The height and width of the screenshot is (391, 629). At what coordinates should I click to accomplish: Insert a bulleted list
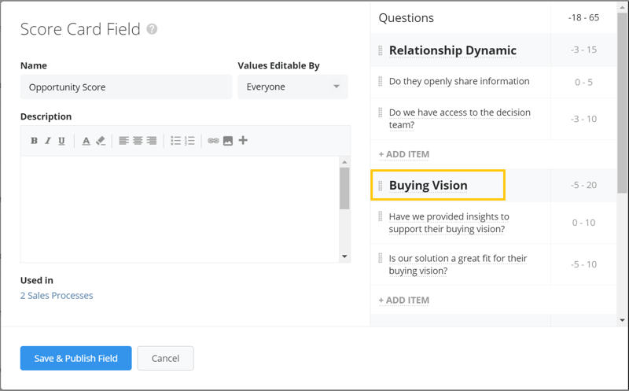point(175,141)
